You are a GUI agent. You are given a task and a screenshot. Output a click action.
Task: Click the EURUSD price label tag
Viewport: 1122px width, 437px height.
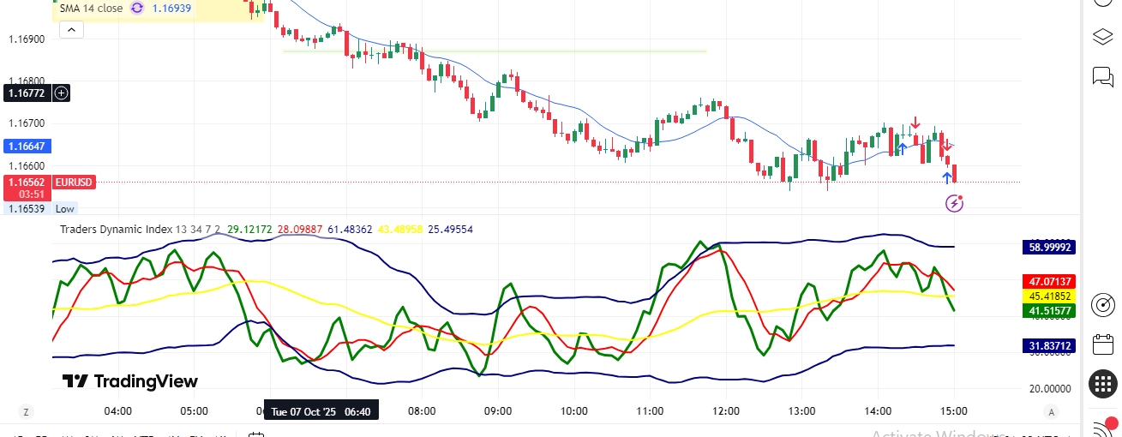[x=74, y=183]
